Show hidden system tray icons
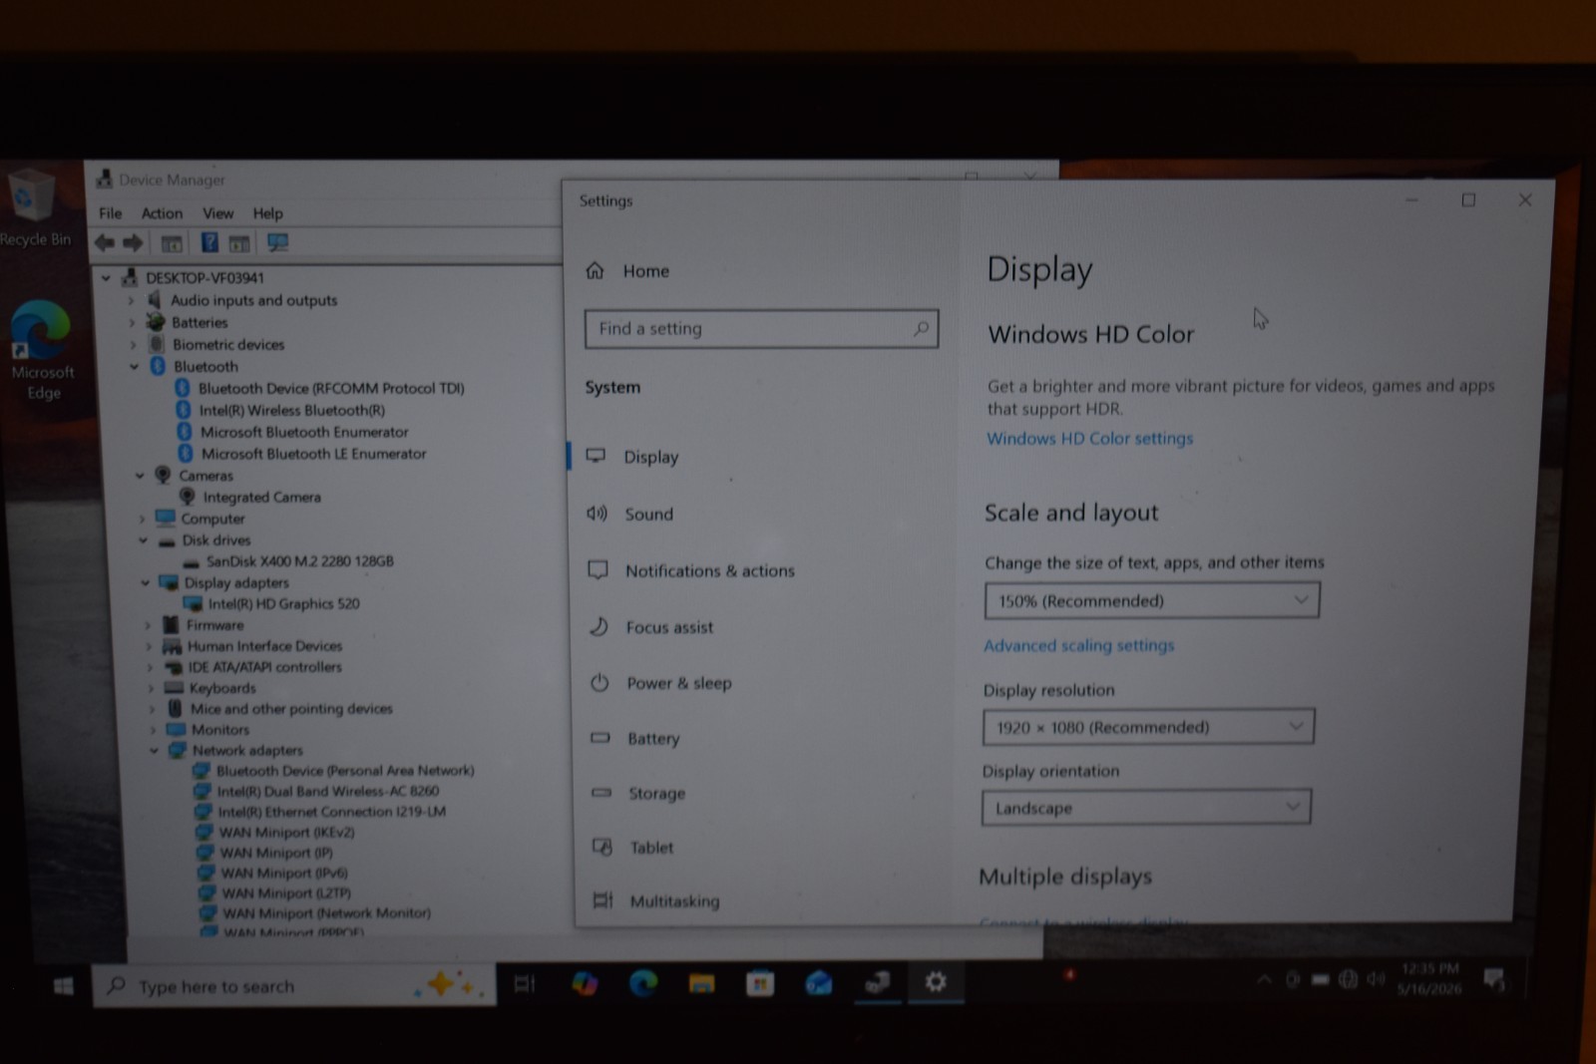 [1264, 979]
